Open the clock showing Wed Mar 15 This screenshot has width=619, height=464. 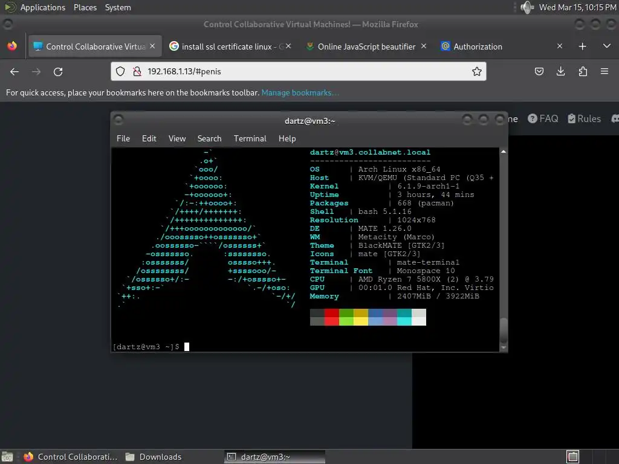(x=577, y=7)
